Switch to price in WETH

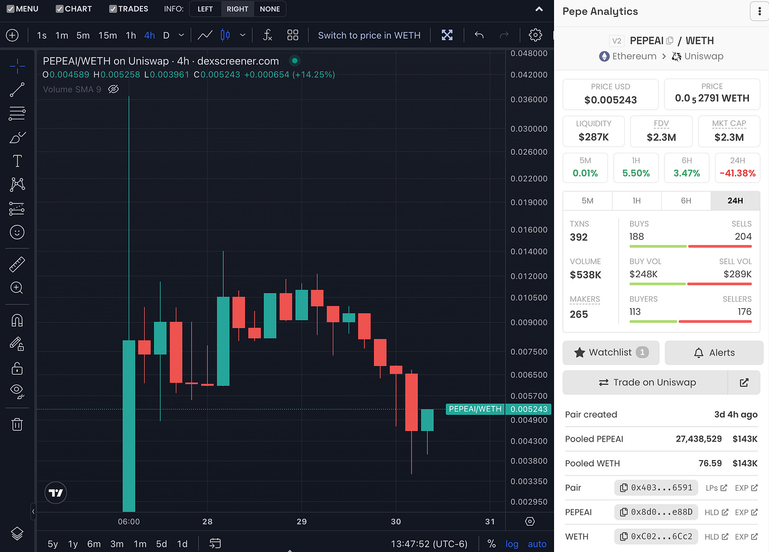click(369, 35)
